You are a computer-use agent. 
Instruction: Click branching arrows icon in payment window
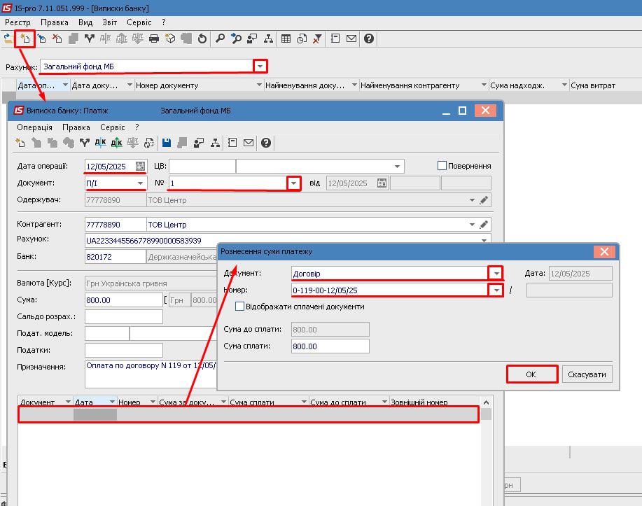(x=84, y=143)
